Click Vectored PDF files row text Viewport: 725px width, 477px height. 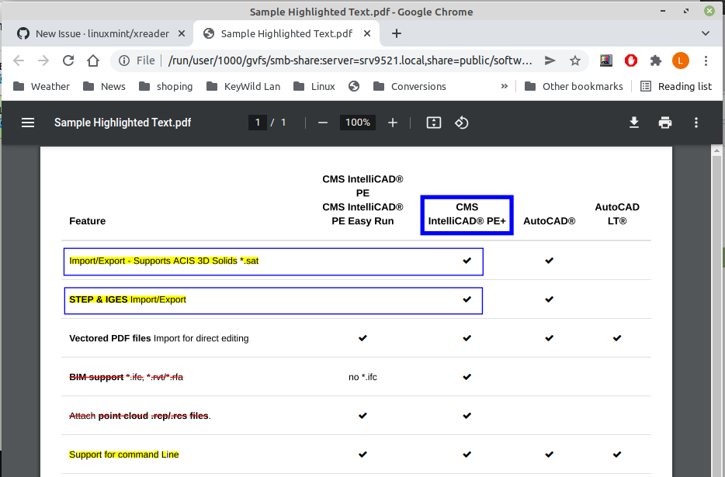point(158,338)
